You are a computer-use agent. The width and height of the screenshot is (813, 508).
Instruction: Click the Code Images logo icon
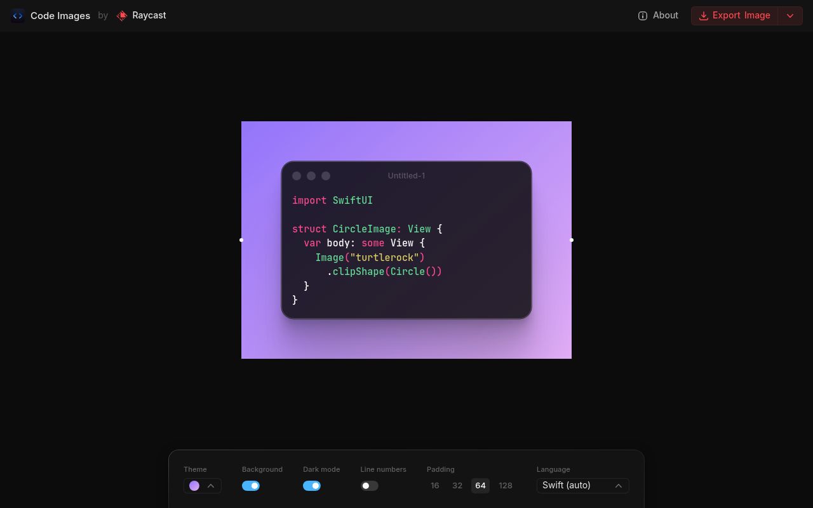(x=18, y=16)
